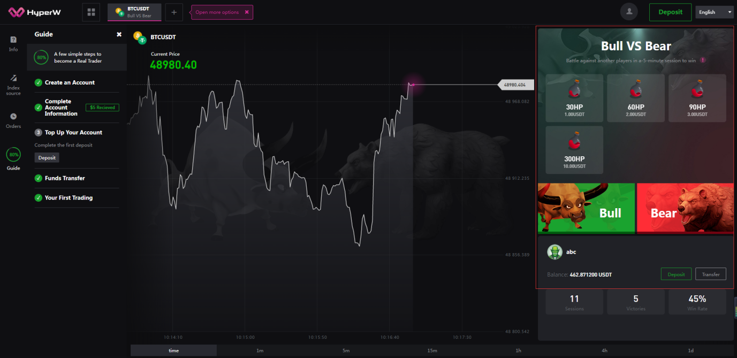Dismiss the 'Open more options' tooltip
The image size is (737, 358).
pyautogui.click(x=246, y=12)
